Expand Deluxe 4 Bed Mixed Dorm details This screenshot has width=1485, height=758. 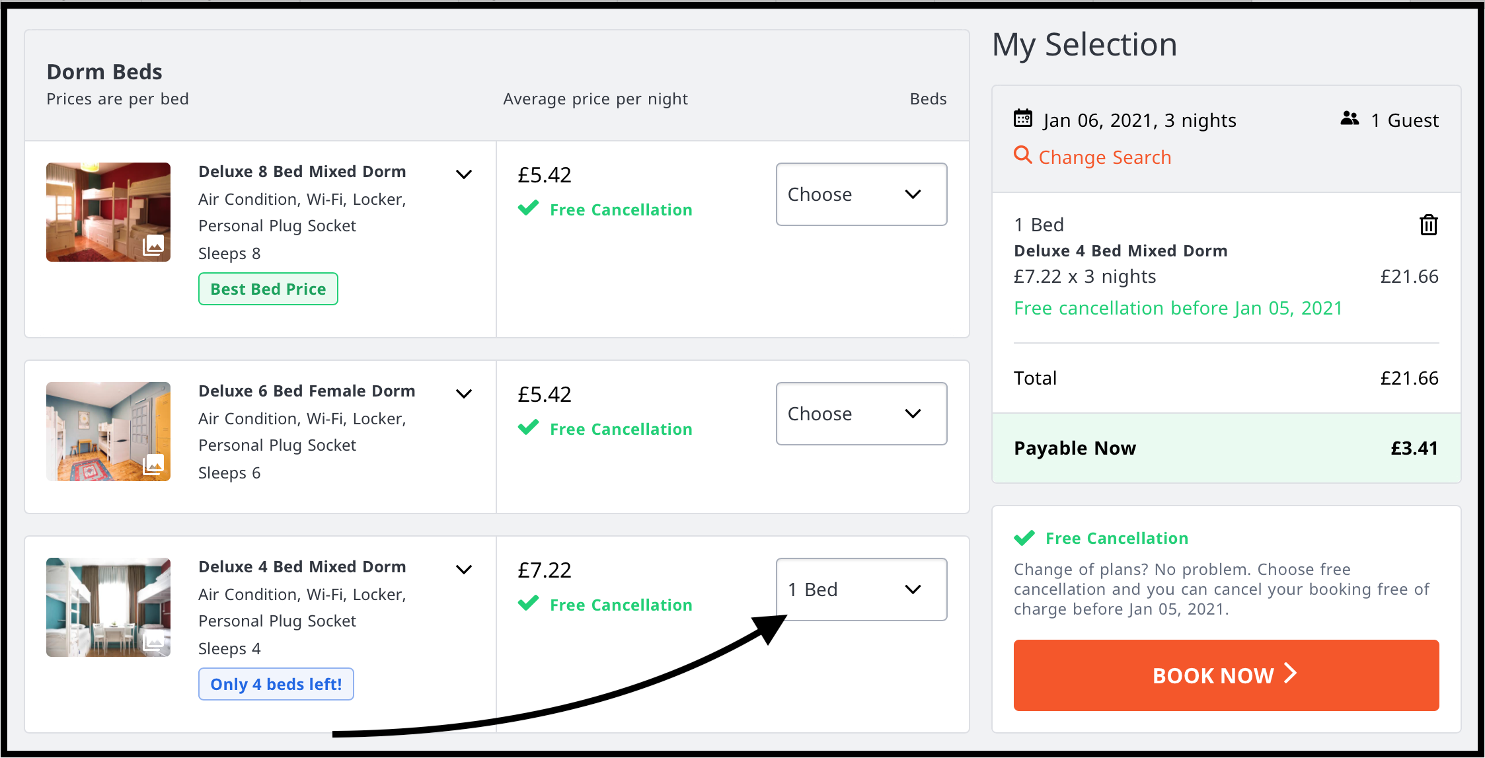click(464, 570)
